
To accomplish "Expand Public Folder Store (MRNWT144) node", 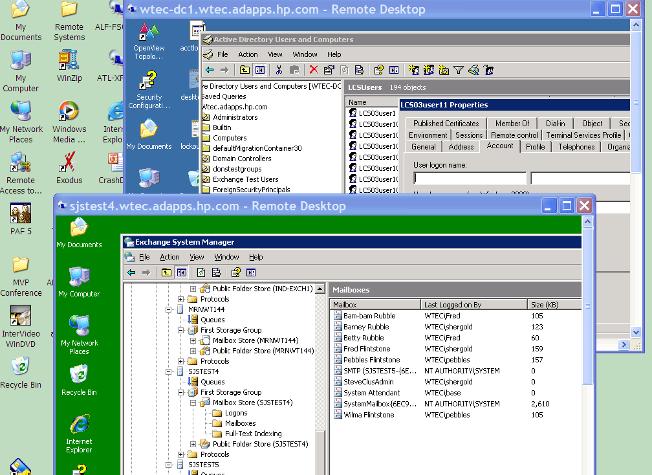I will (x=193, y=351).
